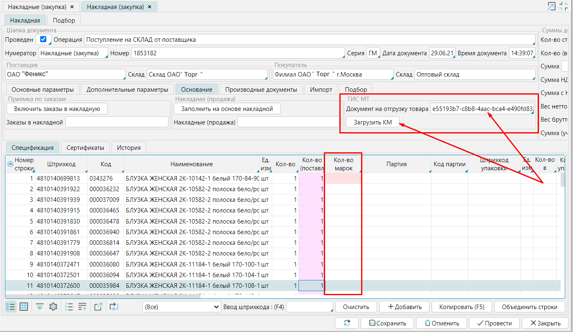Collapse the specification table header chevron

click(10, 164)
